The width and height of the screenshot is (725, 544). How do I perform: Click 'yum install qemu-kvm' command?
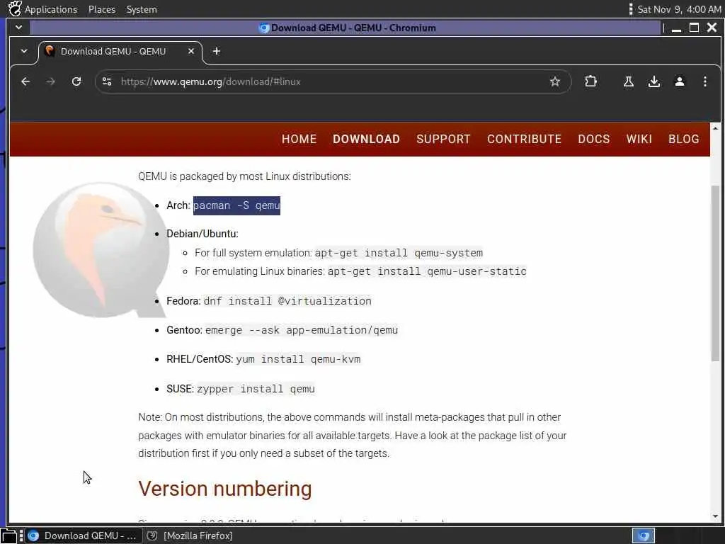tap(298, 359)
